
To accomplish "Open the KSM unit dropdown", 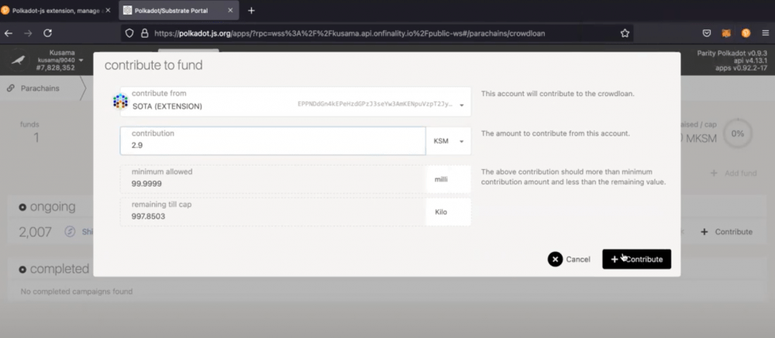I will 449,141.
